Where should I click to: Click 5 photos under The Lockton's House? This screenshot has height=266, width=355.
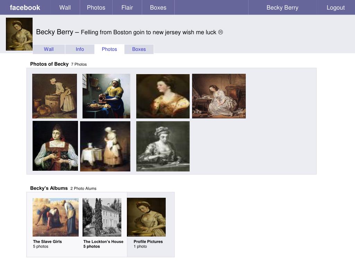[92, 247]
